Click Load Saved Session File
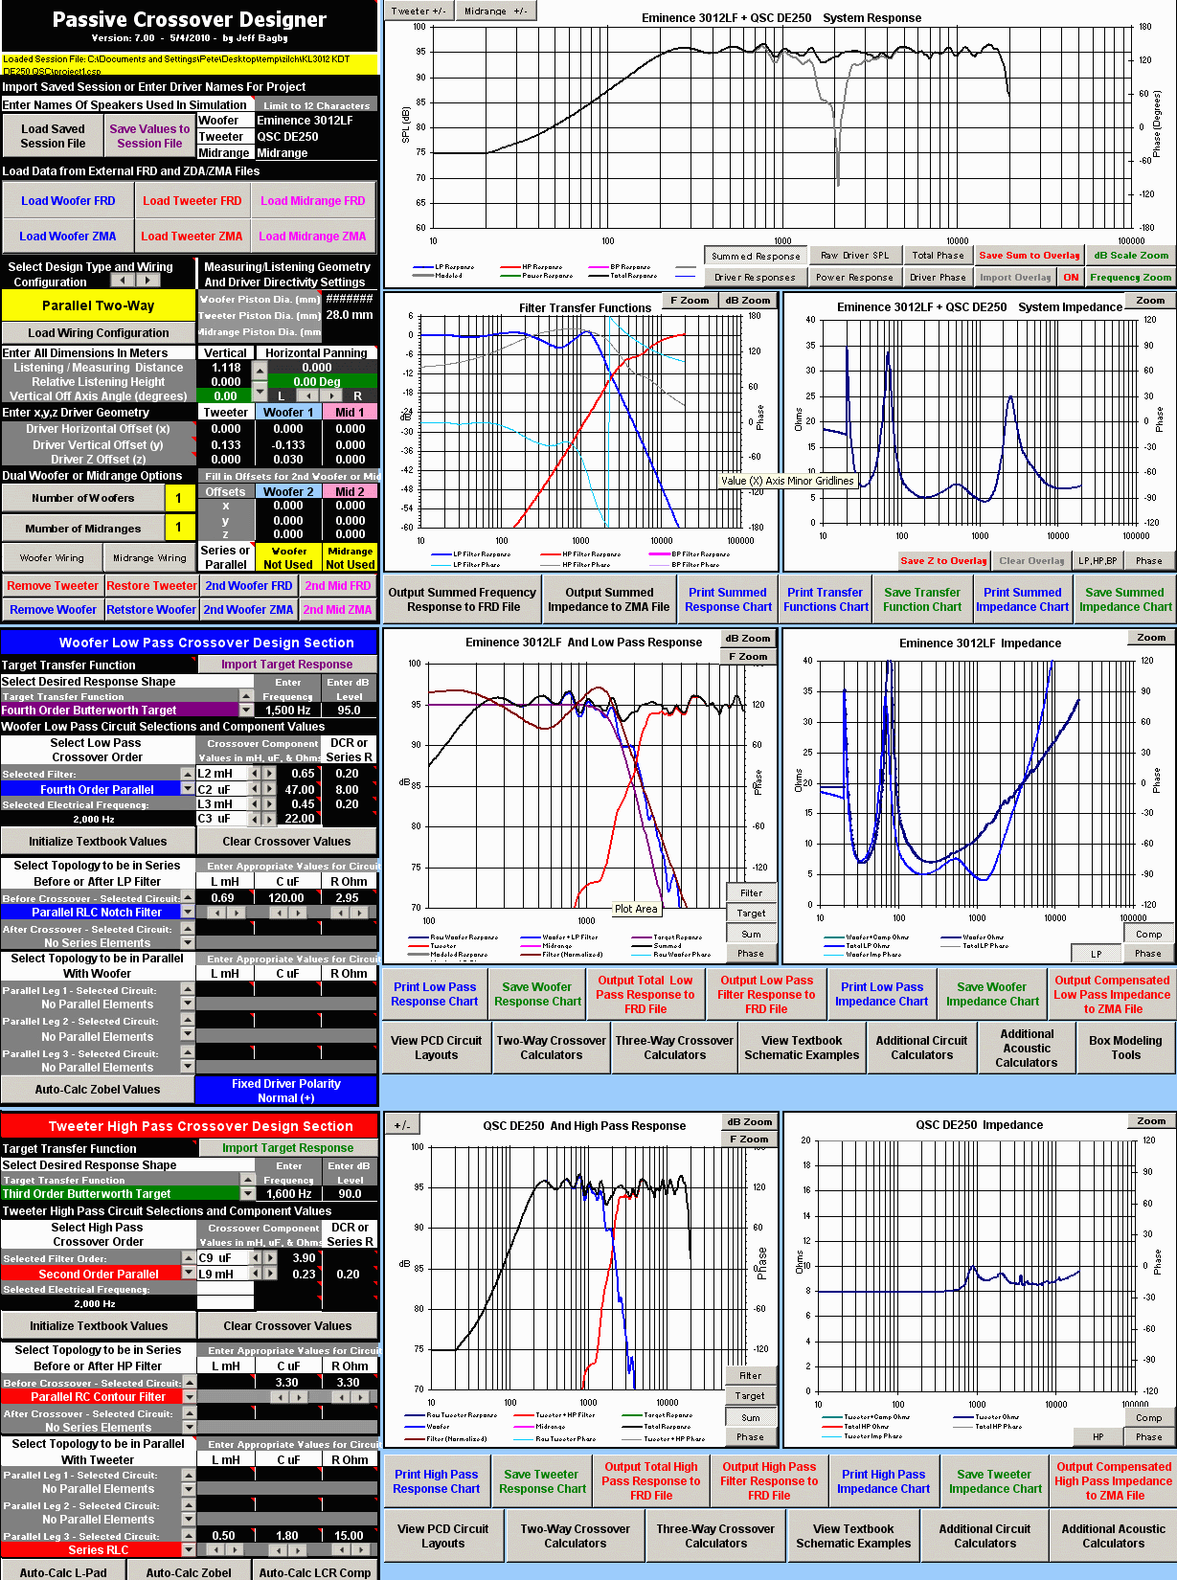This screenshot has width=1177, height=1580. 53,136
